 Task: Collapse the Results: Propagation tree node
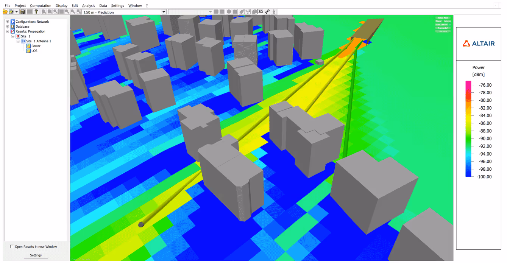click(x=7, y=32)
